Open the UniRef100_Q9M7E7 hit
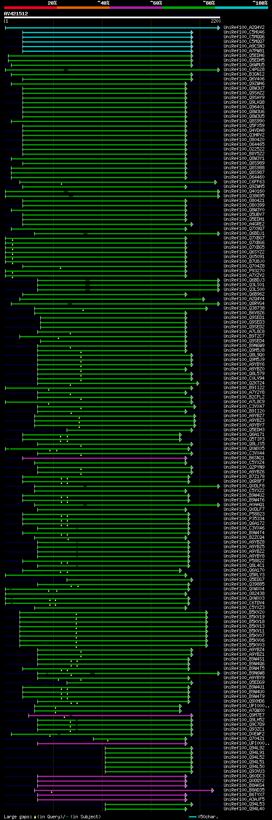This screenshot has width=272, height=820. (x=244, y=715)
